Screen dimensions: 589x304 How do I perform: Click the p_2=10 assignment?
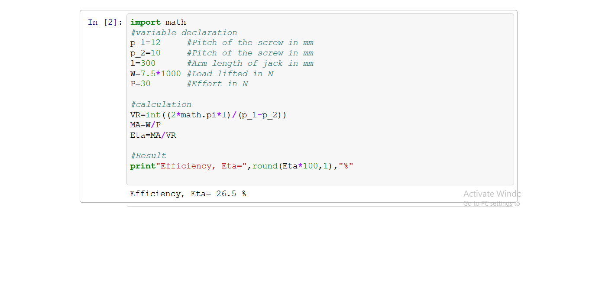[x=145, y=53]
